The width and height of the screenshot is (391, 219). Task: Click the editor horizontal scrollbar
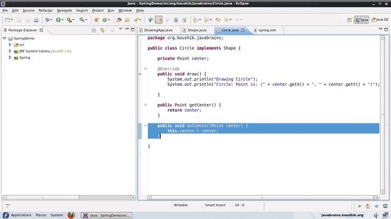pos(263,197)
